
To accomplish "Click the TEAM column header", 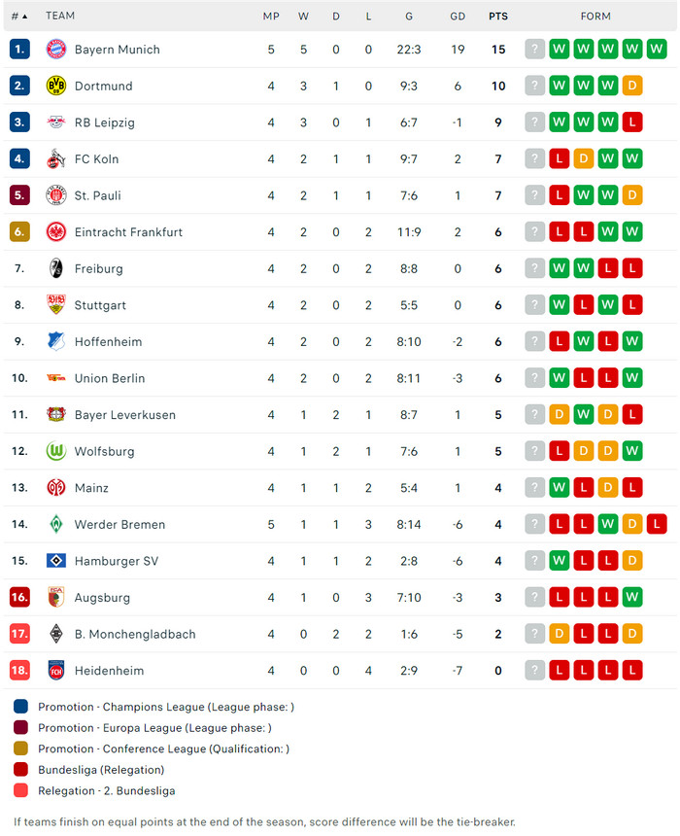I will click(60, 17).
